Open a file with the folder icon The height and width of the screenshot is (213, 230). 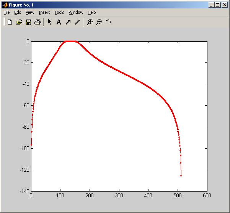click(19, 22)
